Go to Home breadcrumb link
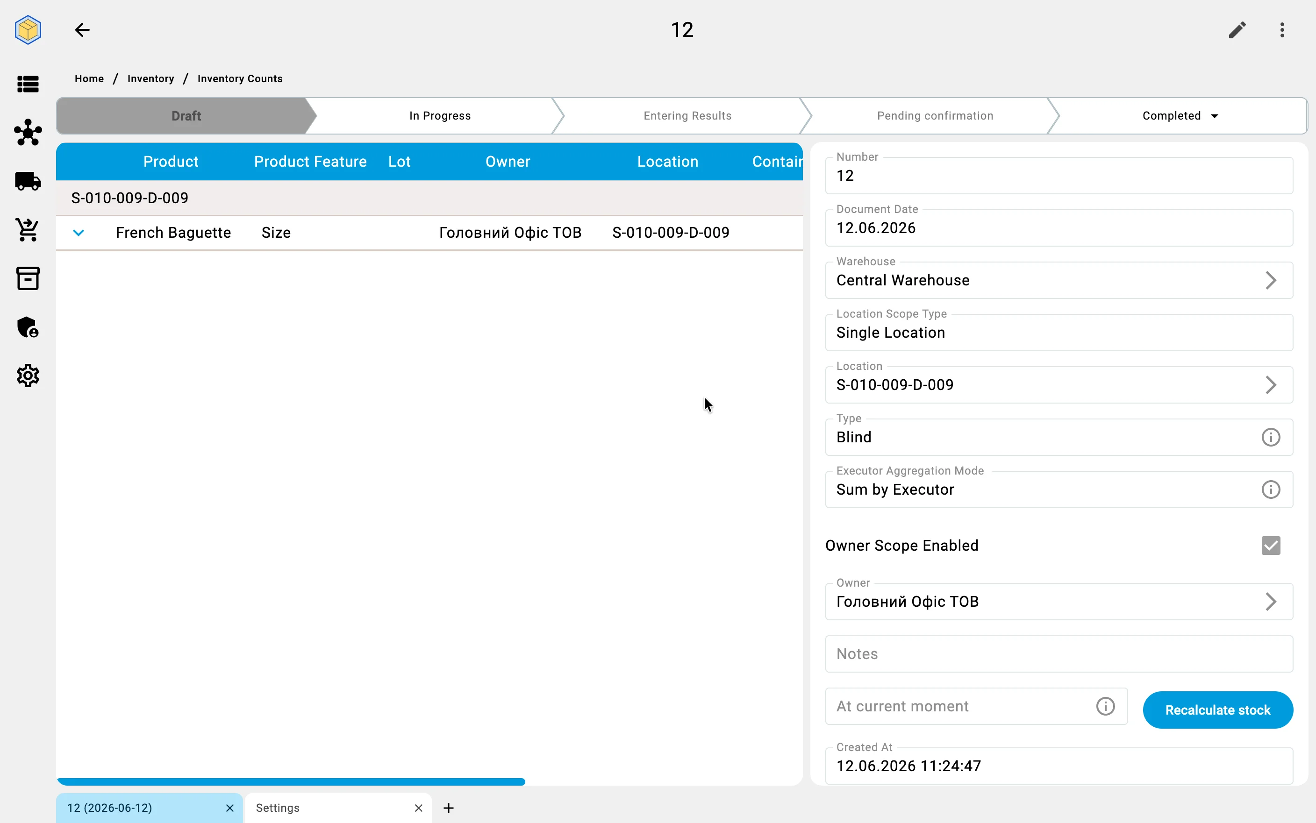This screenshot has height=823, width=1316. [x=89, y=78]
